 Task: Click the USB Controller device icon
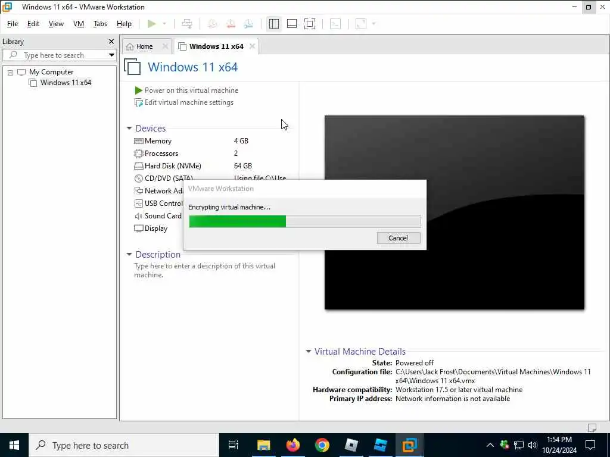point(138,204)
